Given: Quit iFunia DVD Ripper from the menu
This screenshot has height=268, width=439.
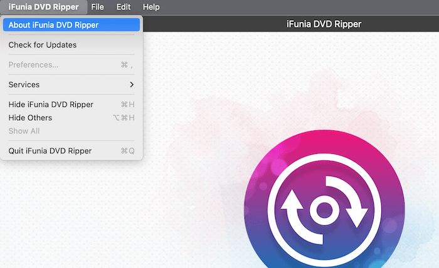Looking at the screenshot, I should [x=50, y=151].
